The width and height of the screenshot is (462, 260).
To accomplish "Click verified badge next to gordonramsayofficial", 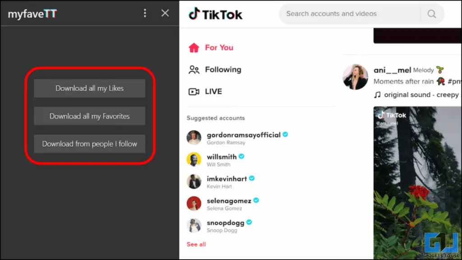I will point(285,134).
